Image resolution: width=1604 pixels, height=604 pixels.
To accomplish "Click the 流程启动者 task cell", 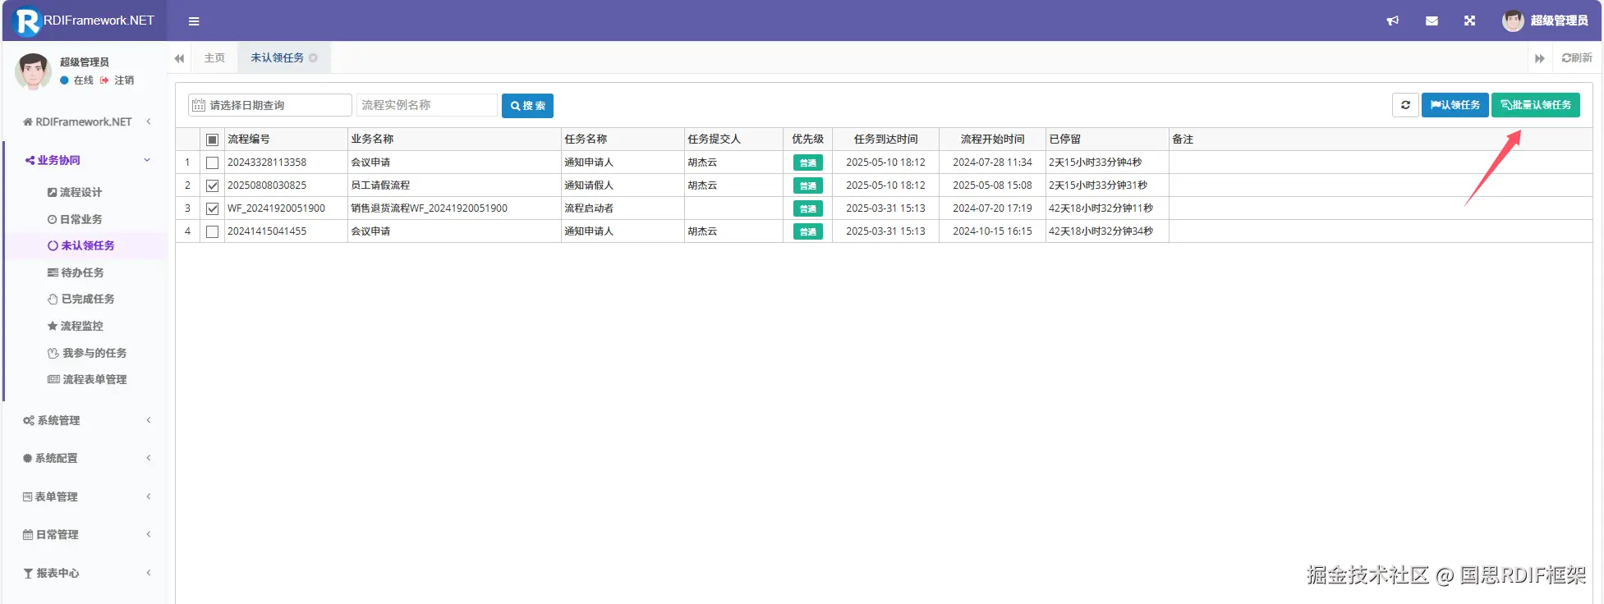I will tap(623, 208).
